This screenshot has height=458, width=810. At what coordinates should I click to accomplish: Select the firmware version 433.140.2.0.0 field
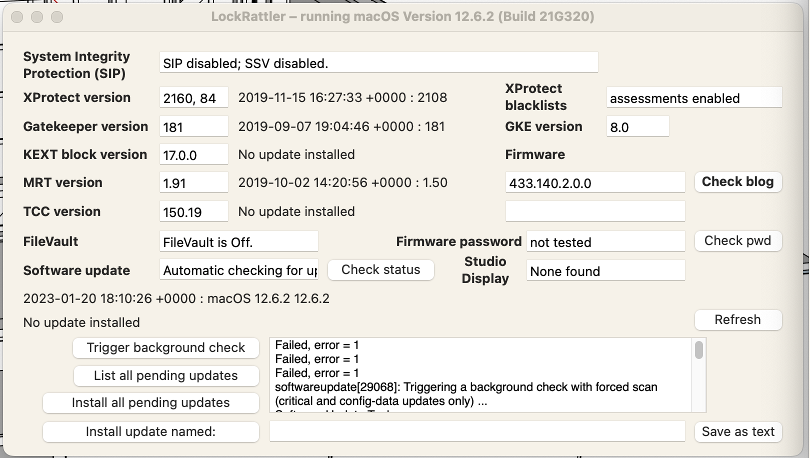[x=594, y=183]
